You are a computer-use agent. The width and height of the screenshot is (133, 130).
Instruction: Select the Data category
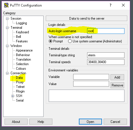point(19,78)
